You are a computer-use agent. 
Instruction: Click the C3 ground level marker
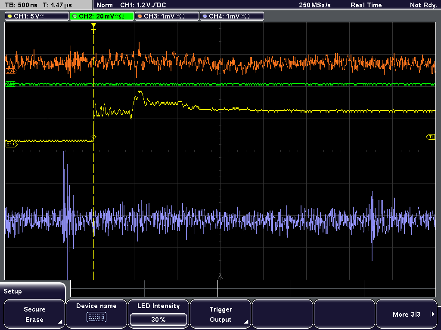click(x=11, y=71)
